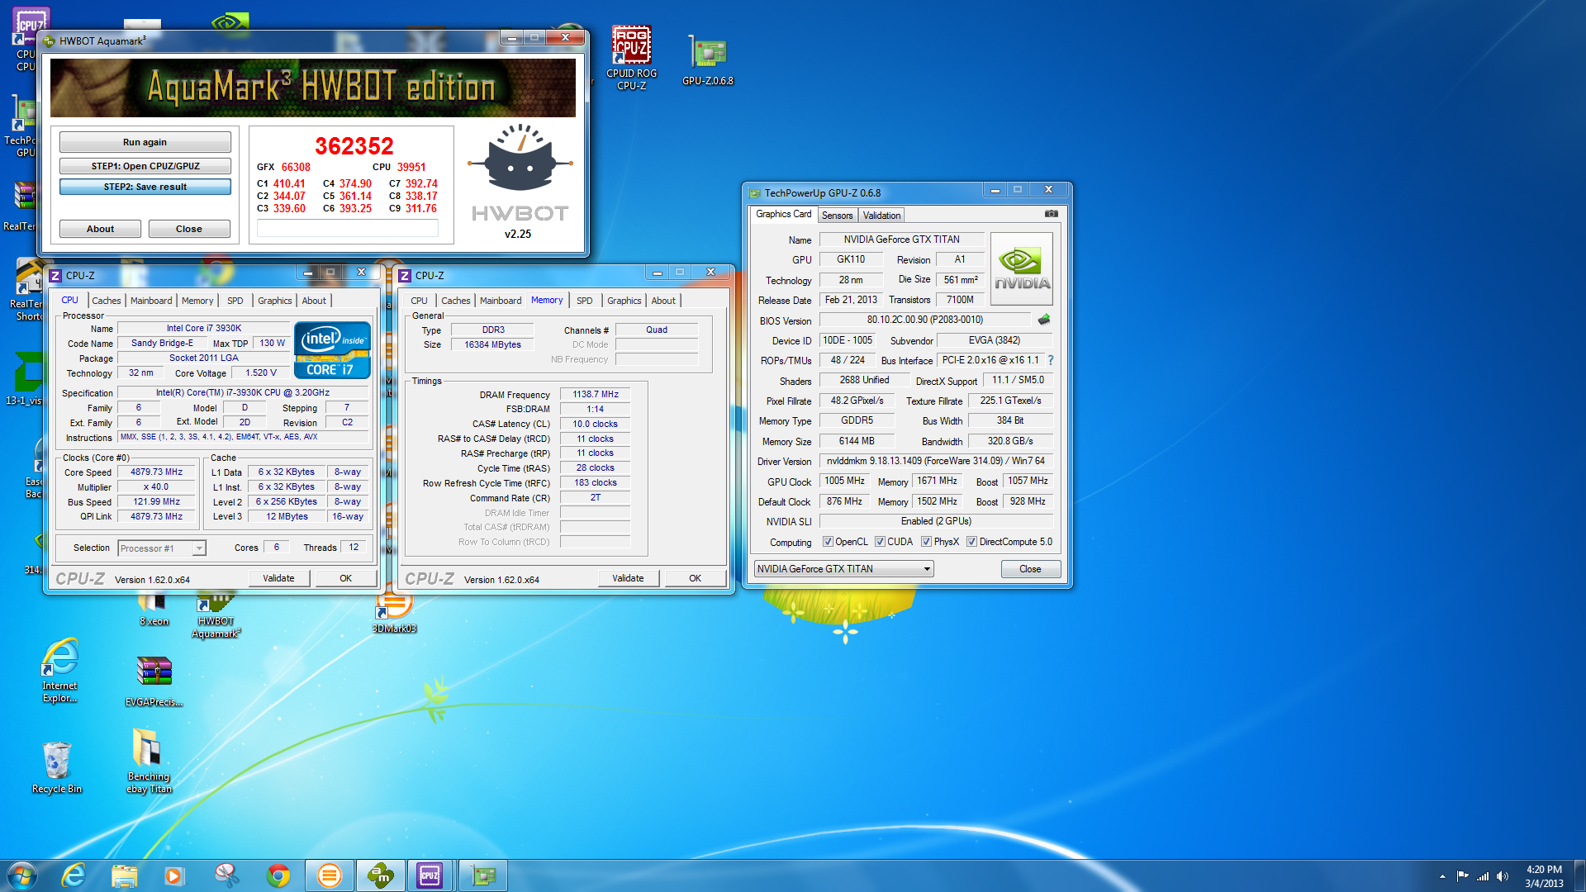This screenshot has width=1586, height=892.
Task: Click OK in left CPU-Z window
Action: (x=345, y=578)
